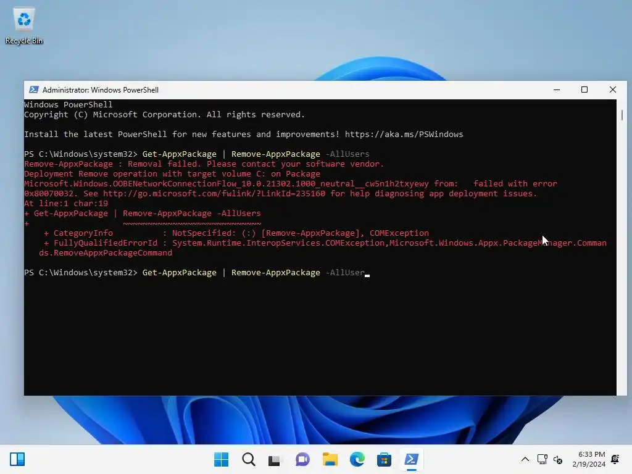Click the network status tray icon
The width and height of the screenshot is (632, 474).
542,459
